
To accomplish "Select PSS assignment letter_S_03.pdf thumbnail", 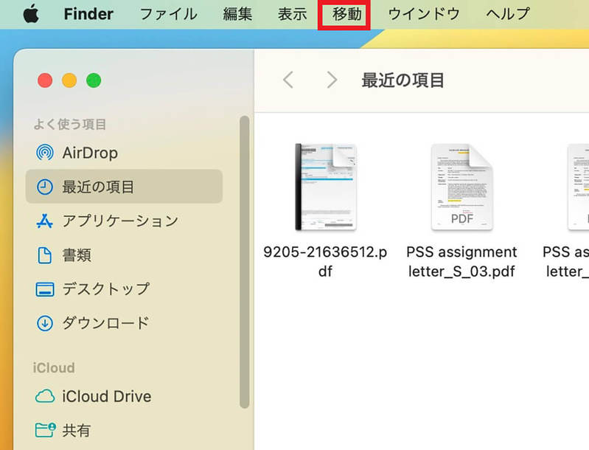I will tap(461, 187).
